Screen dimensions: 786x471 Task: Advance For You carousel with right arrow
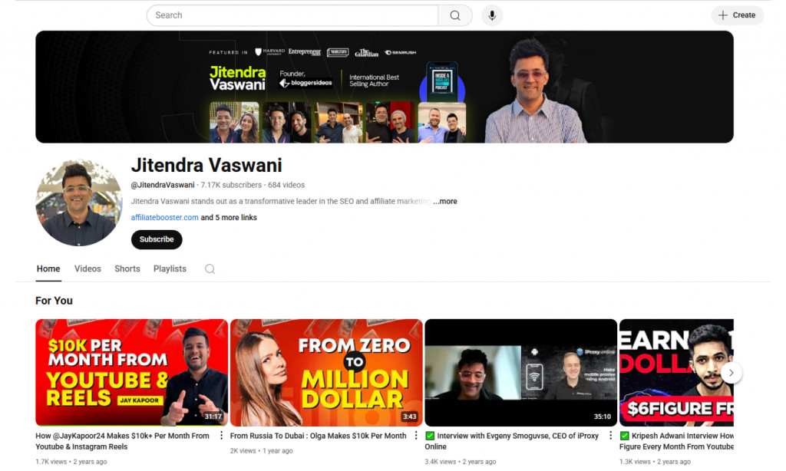731,373
